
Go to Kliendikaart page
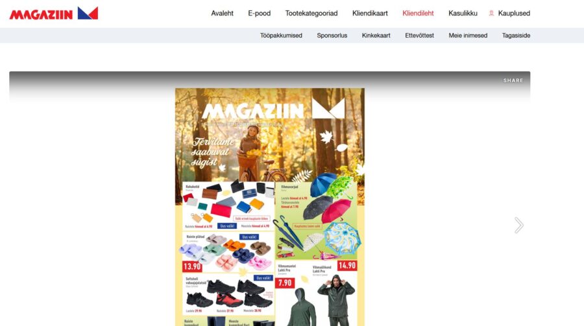tap(370, 13)
